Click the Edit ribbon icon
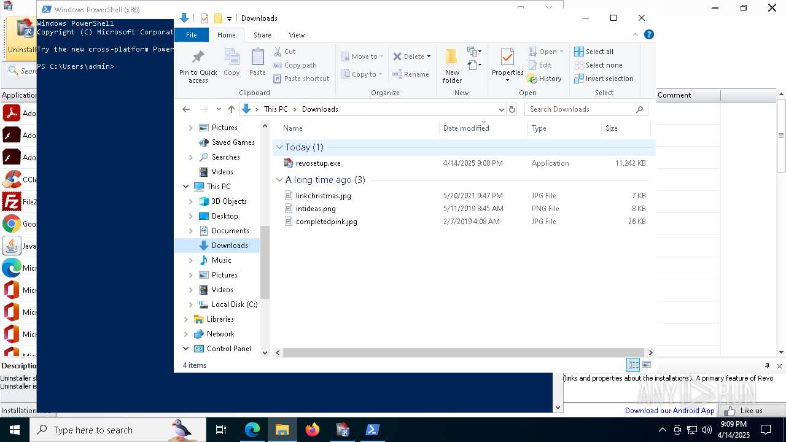786x442 pixels. tap(533, 65)
